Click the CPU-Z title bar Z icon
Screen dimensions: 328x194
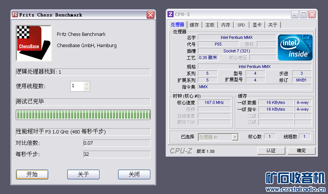(171, 14)
